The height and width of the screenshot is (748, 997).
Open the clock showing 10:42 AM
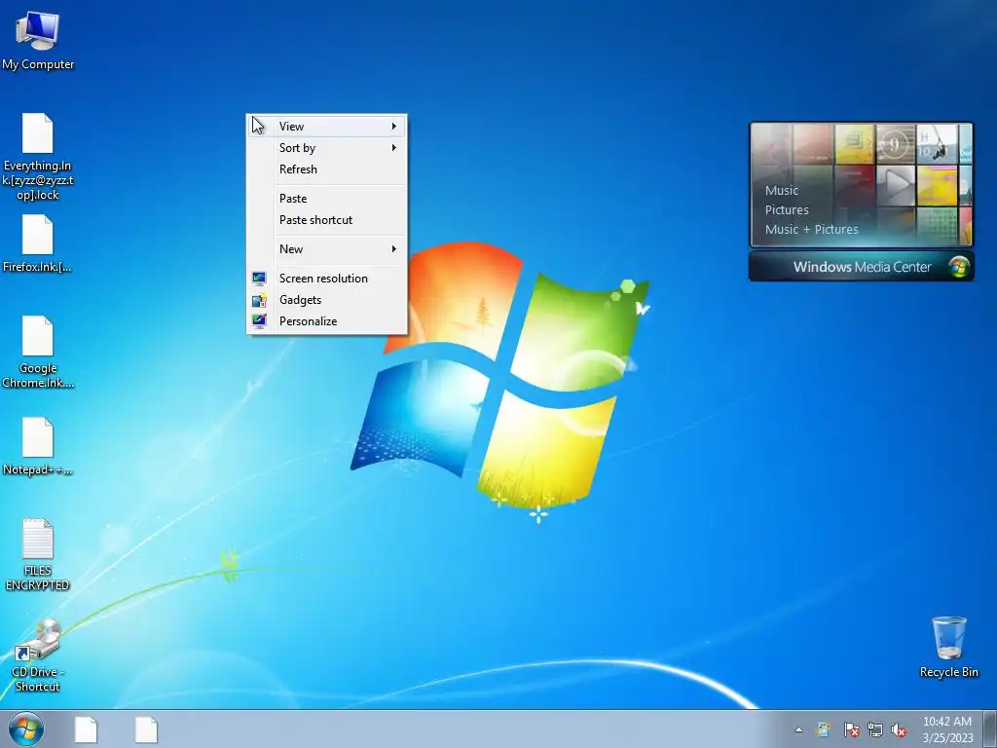[947, 729]
